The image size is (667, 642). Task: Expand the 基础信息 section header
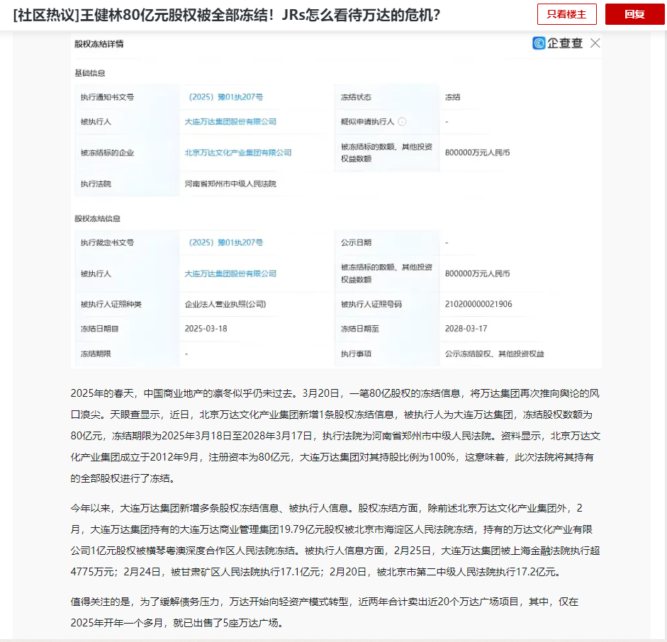91,72
